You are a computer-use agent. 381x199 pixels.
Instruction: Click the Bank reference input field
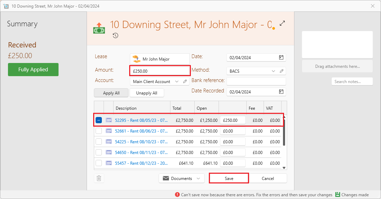pos(256,81)
